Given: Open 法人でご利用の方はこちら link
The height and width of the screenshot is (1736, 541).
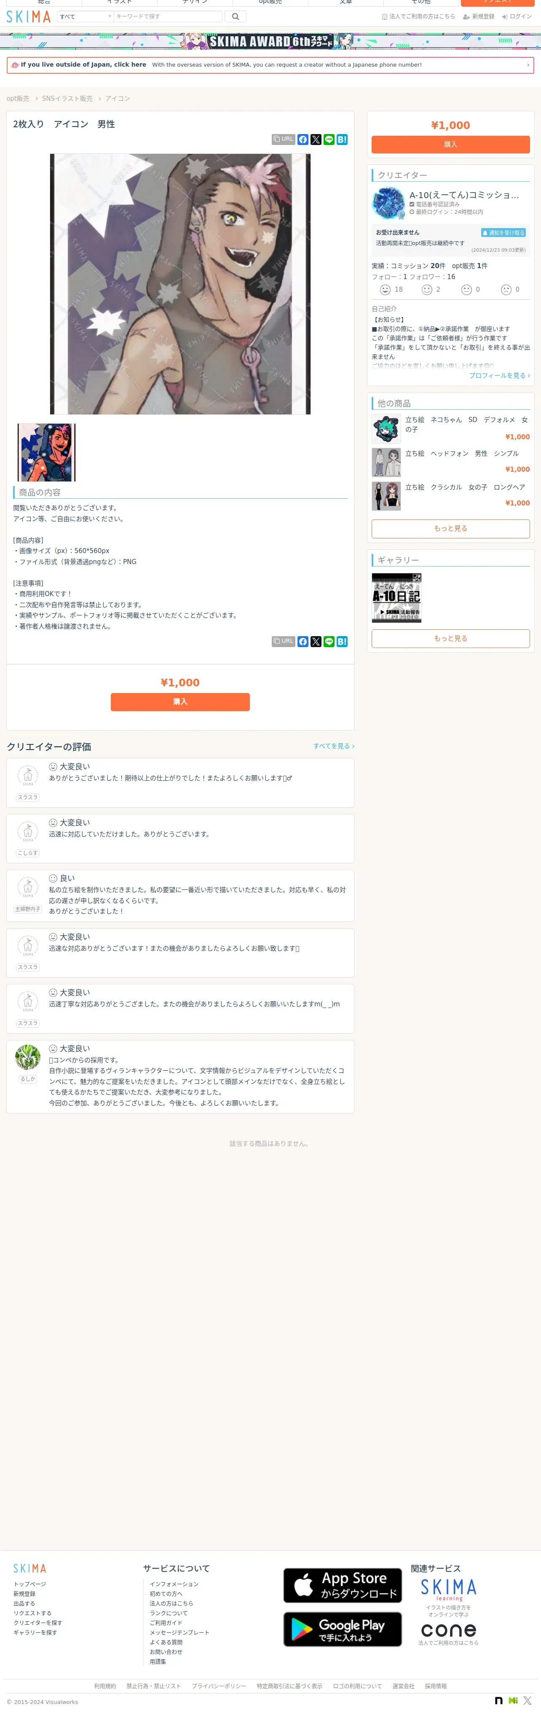Looking at the screenshot, I should pyautogui.click(x=418, y=17).
